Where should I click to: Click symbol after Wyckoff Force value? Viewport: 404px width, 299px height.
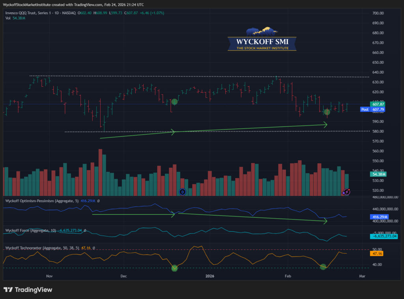[x=85, y=230]
